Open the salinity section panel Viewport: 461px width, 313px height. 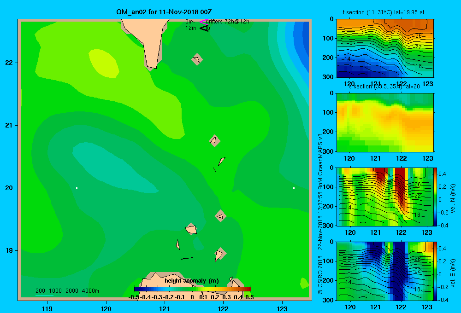pos(385,122)
